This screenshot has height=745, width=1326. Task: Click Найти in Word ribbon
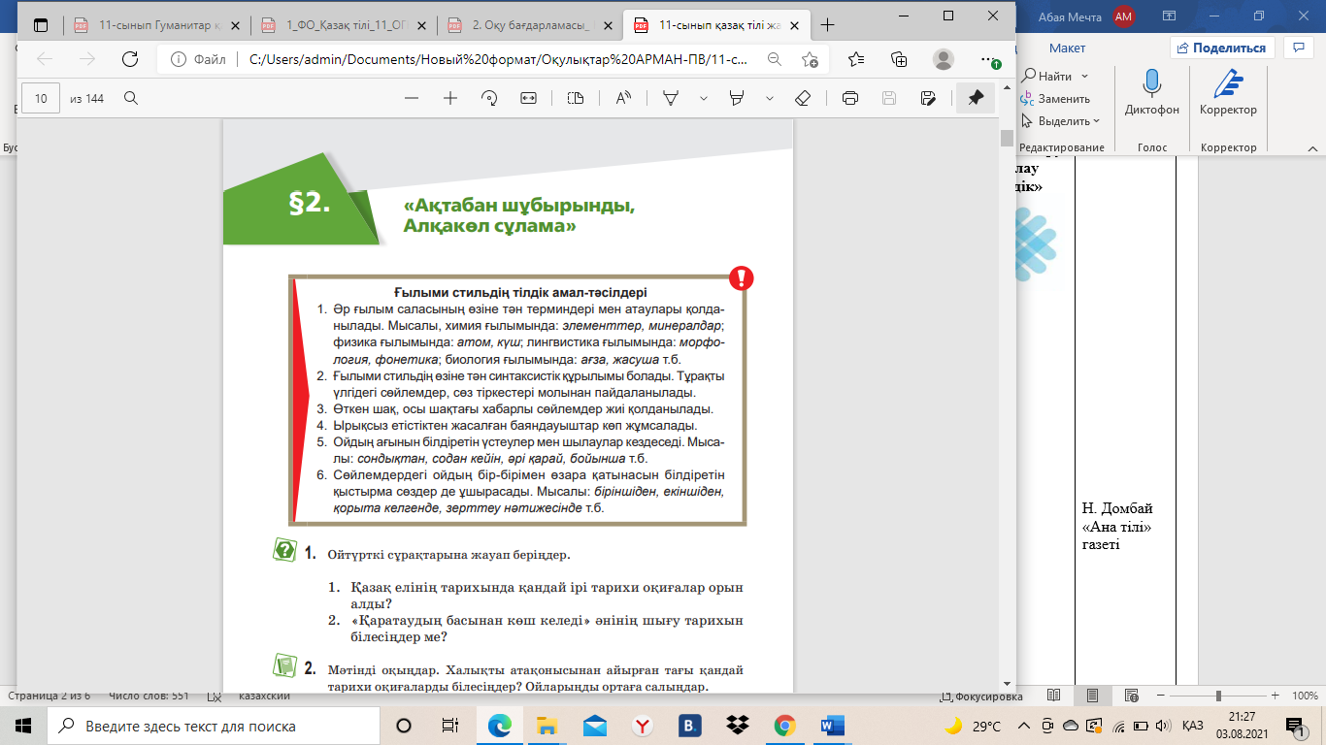click(1047, 76)
